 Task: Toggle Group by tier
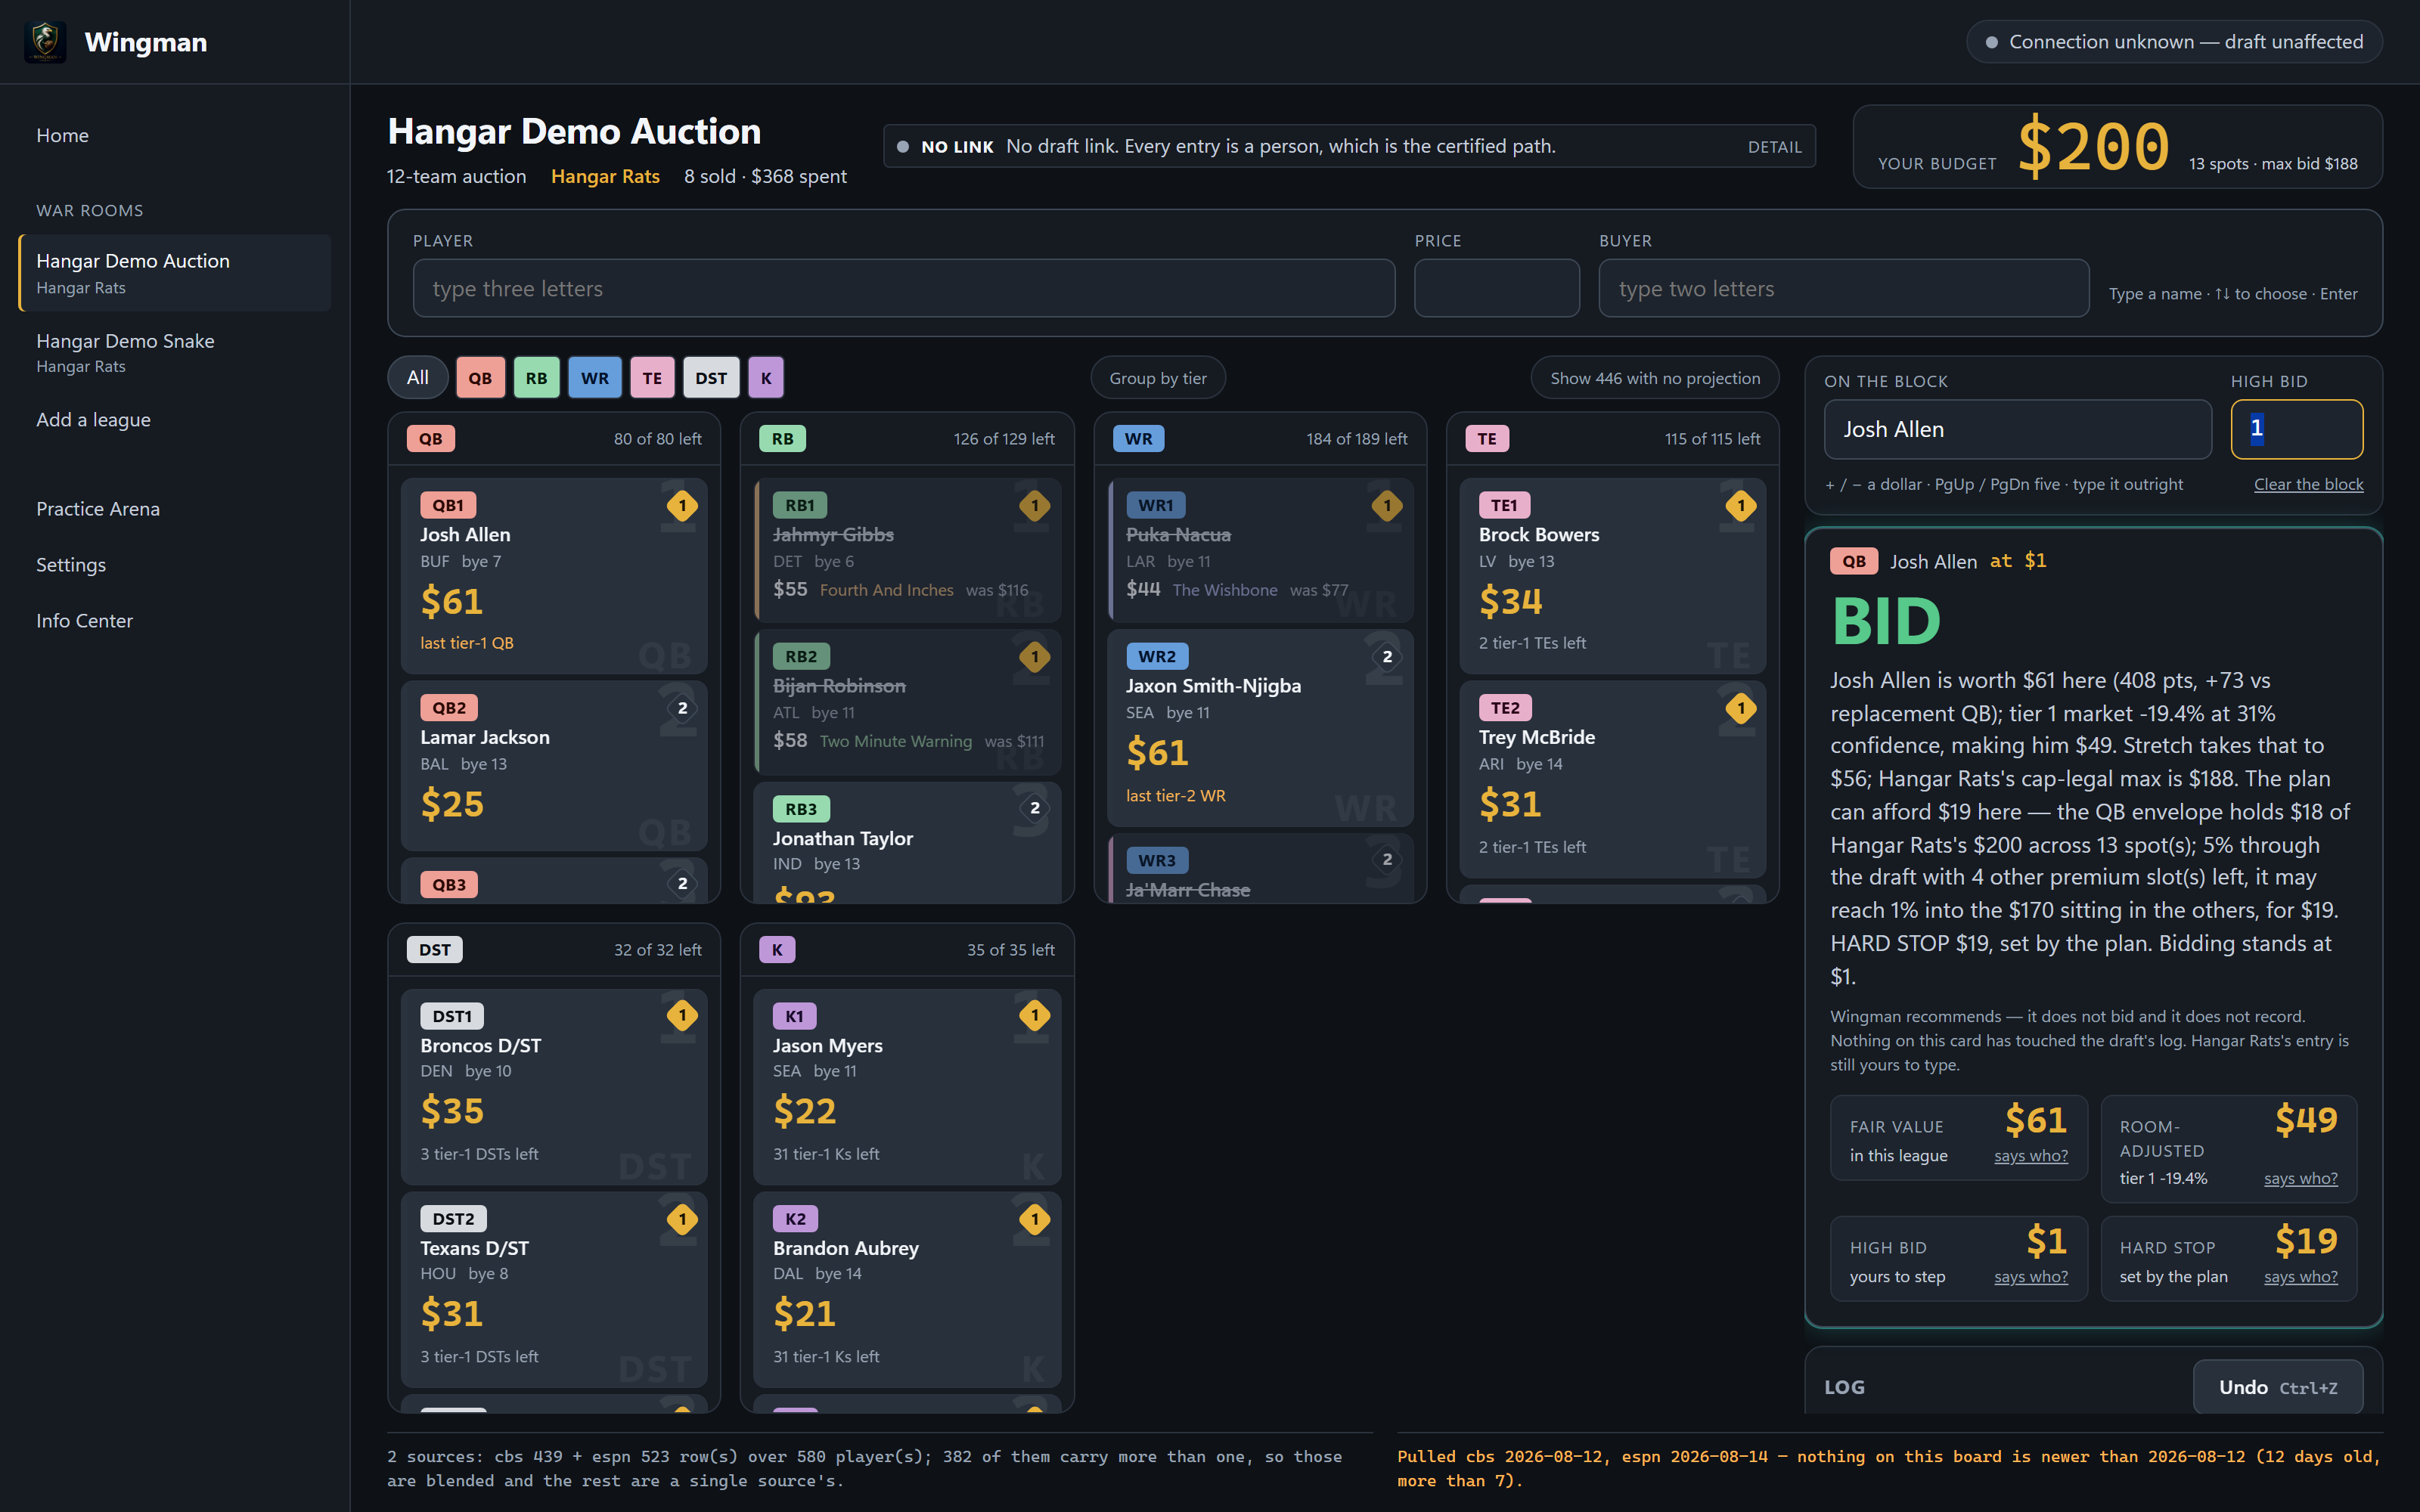1158,378
